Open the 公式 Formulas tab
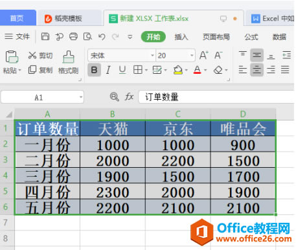Image resolution: width=296 pixels, height=250 pixels. coord(251,37)
